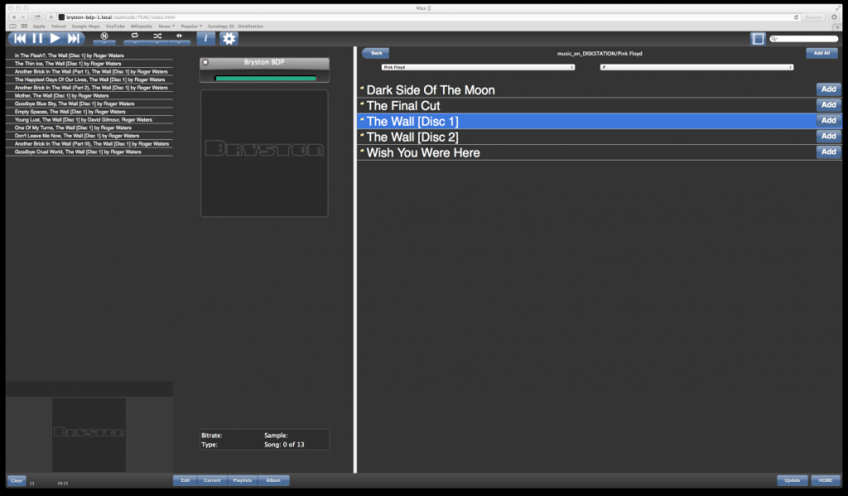Viewport: 848px width, 496px height.
Task: Click the Bryston BDP progress bar
Action: pos(266,79)
